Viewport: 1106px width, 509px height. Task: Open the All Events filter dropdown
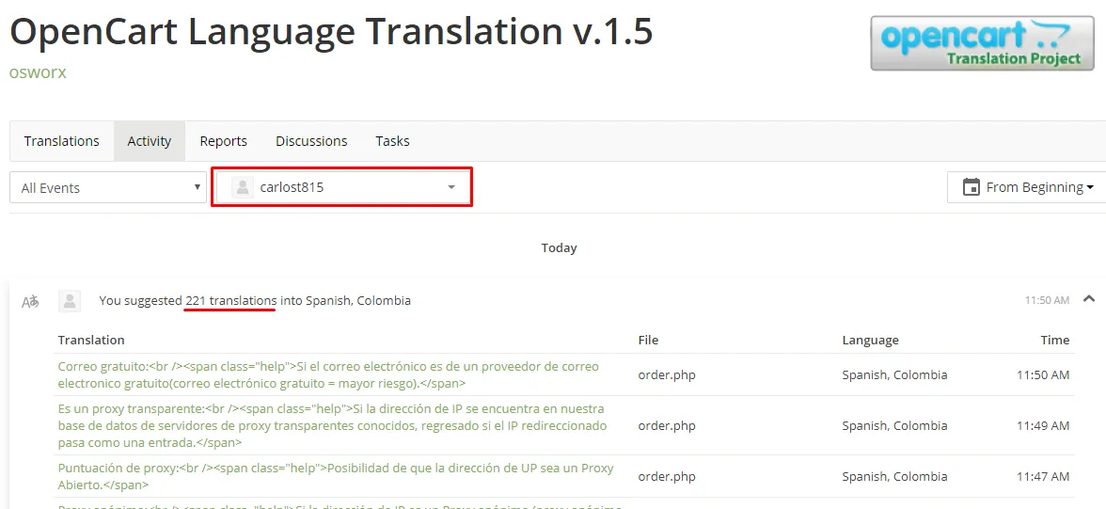[108, 188]
